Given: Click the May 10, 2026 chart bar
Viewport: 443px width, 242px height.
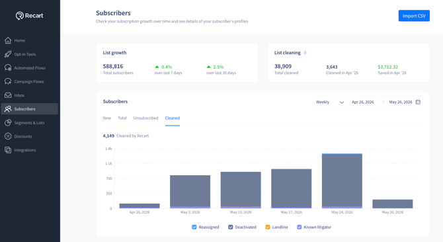Looking at the screenshot, I should (x=241, y=190).
